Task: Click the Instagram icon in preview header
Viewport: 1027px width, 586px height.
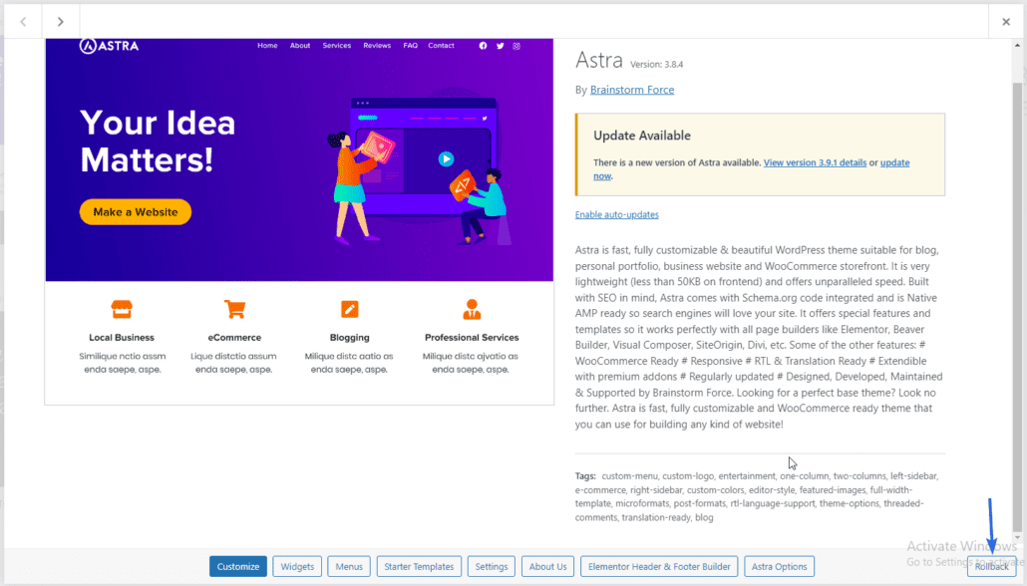Action: pyautogui.click(x=516, y=46)
